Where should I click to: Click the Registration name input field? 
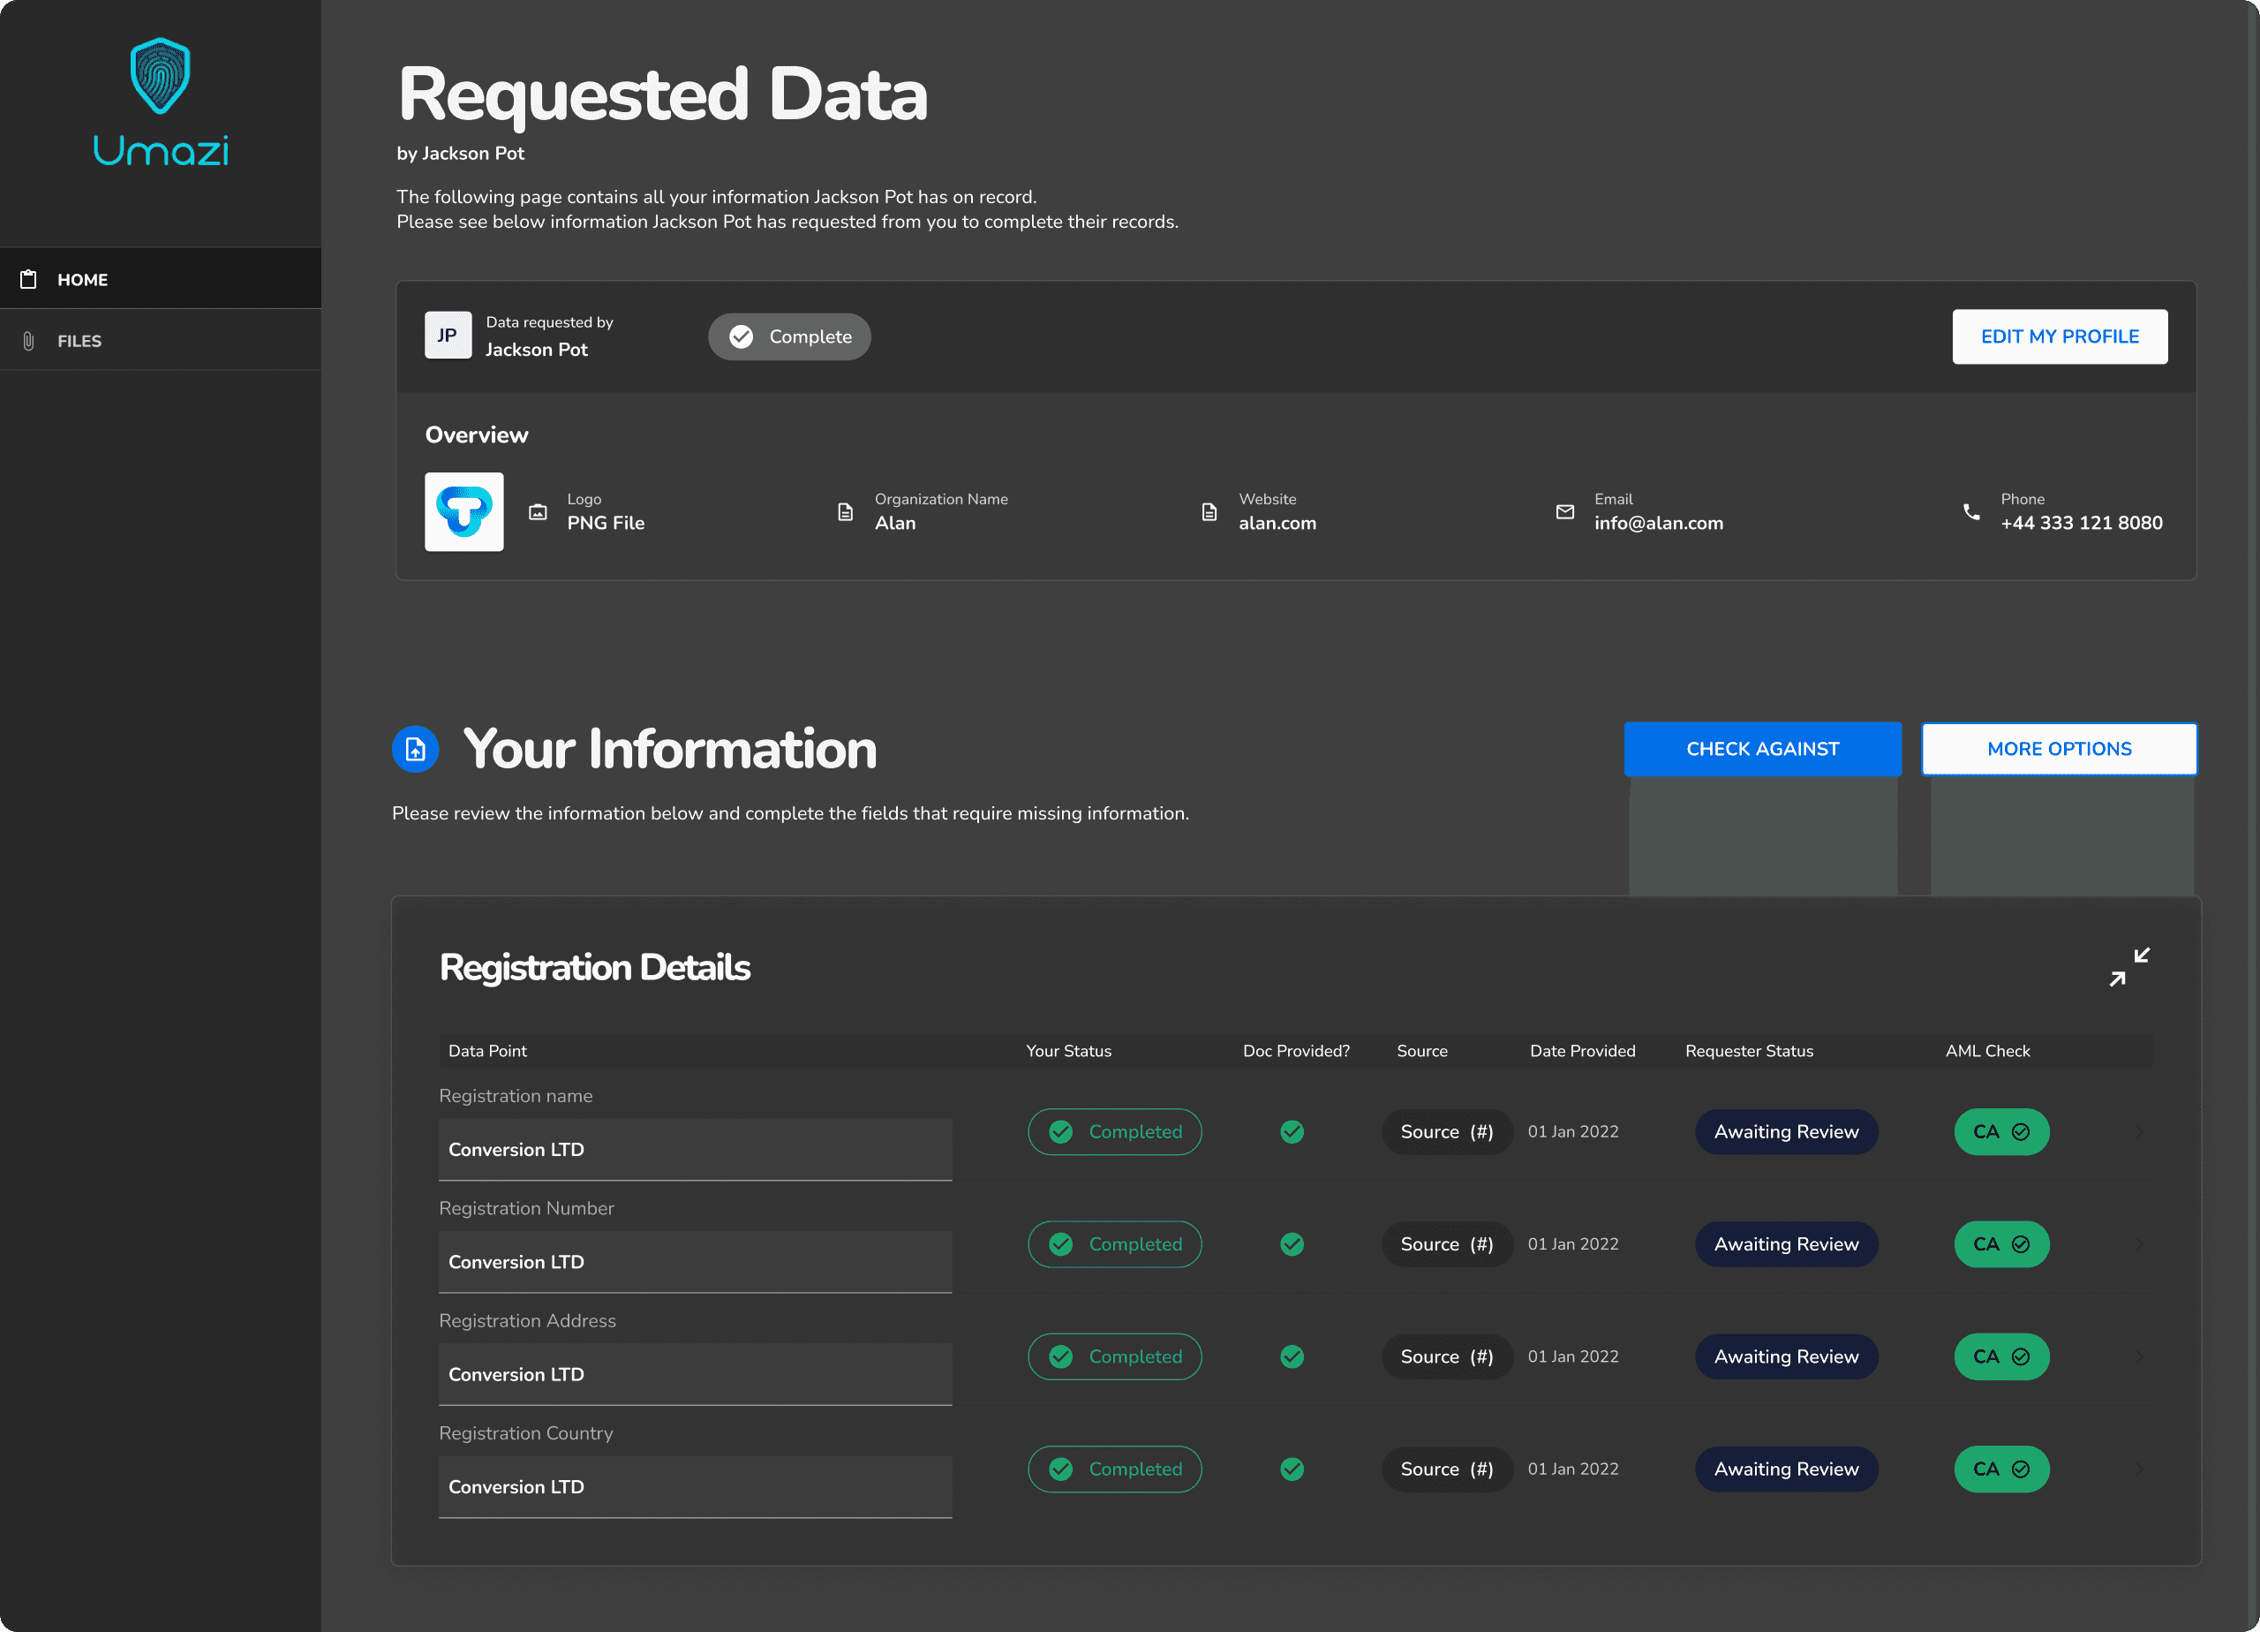pos(695,1150)
